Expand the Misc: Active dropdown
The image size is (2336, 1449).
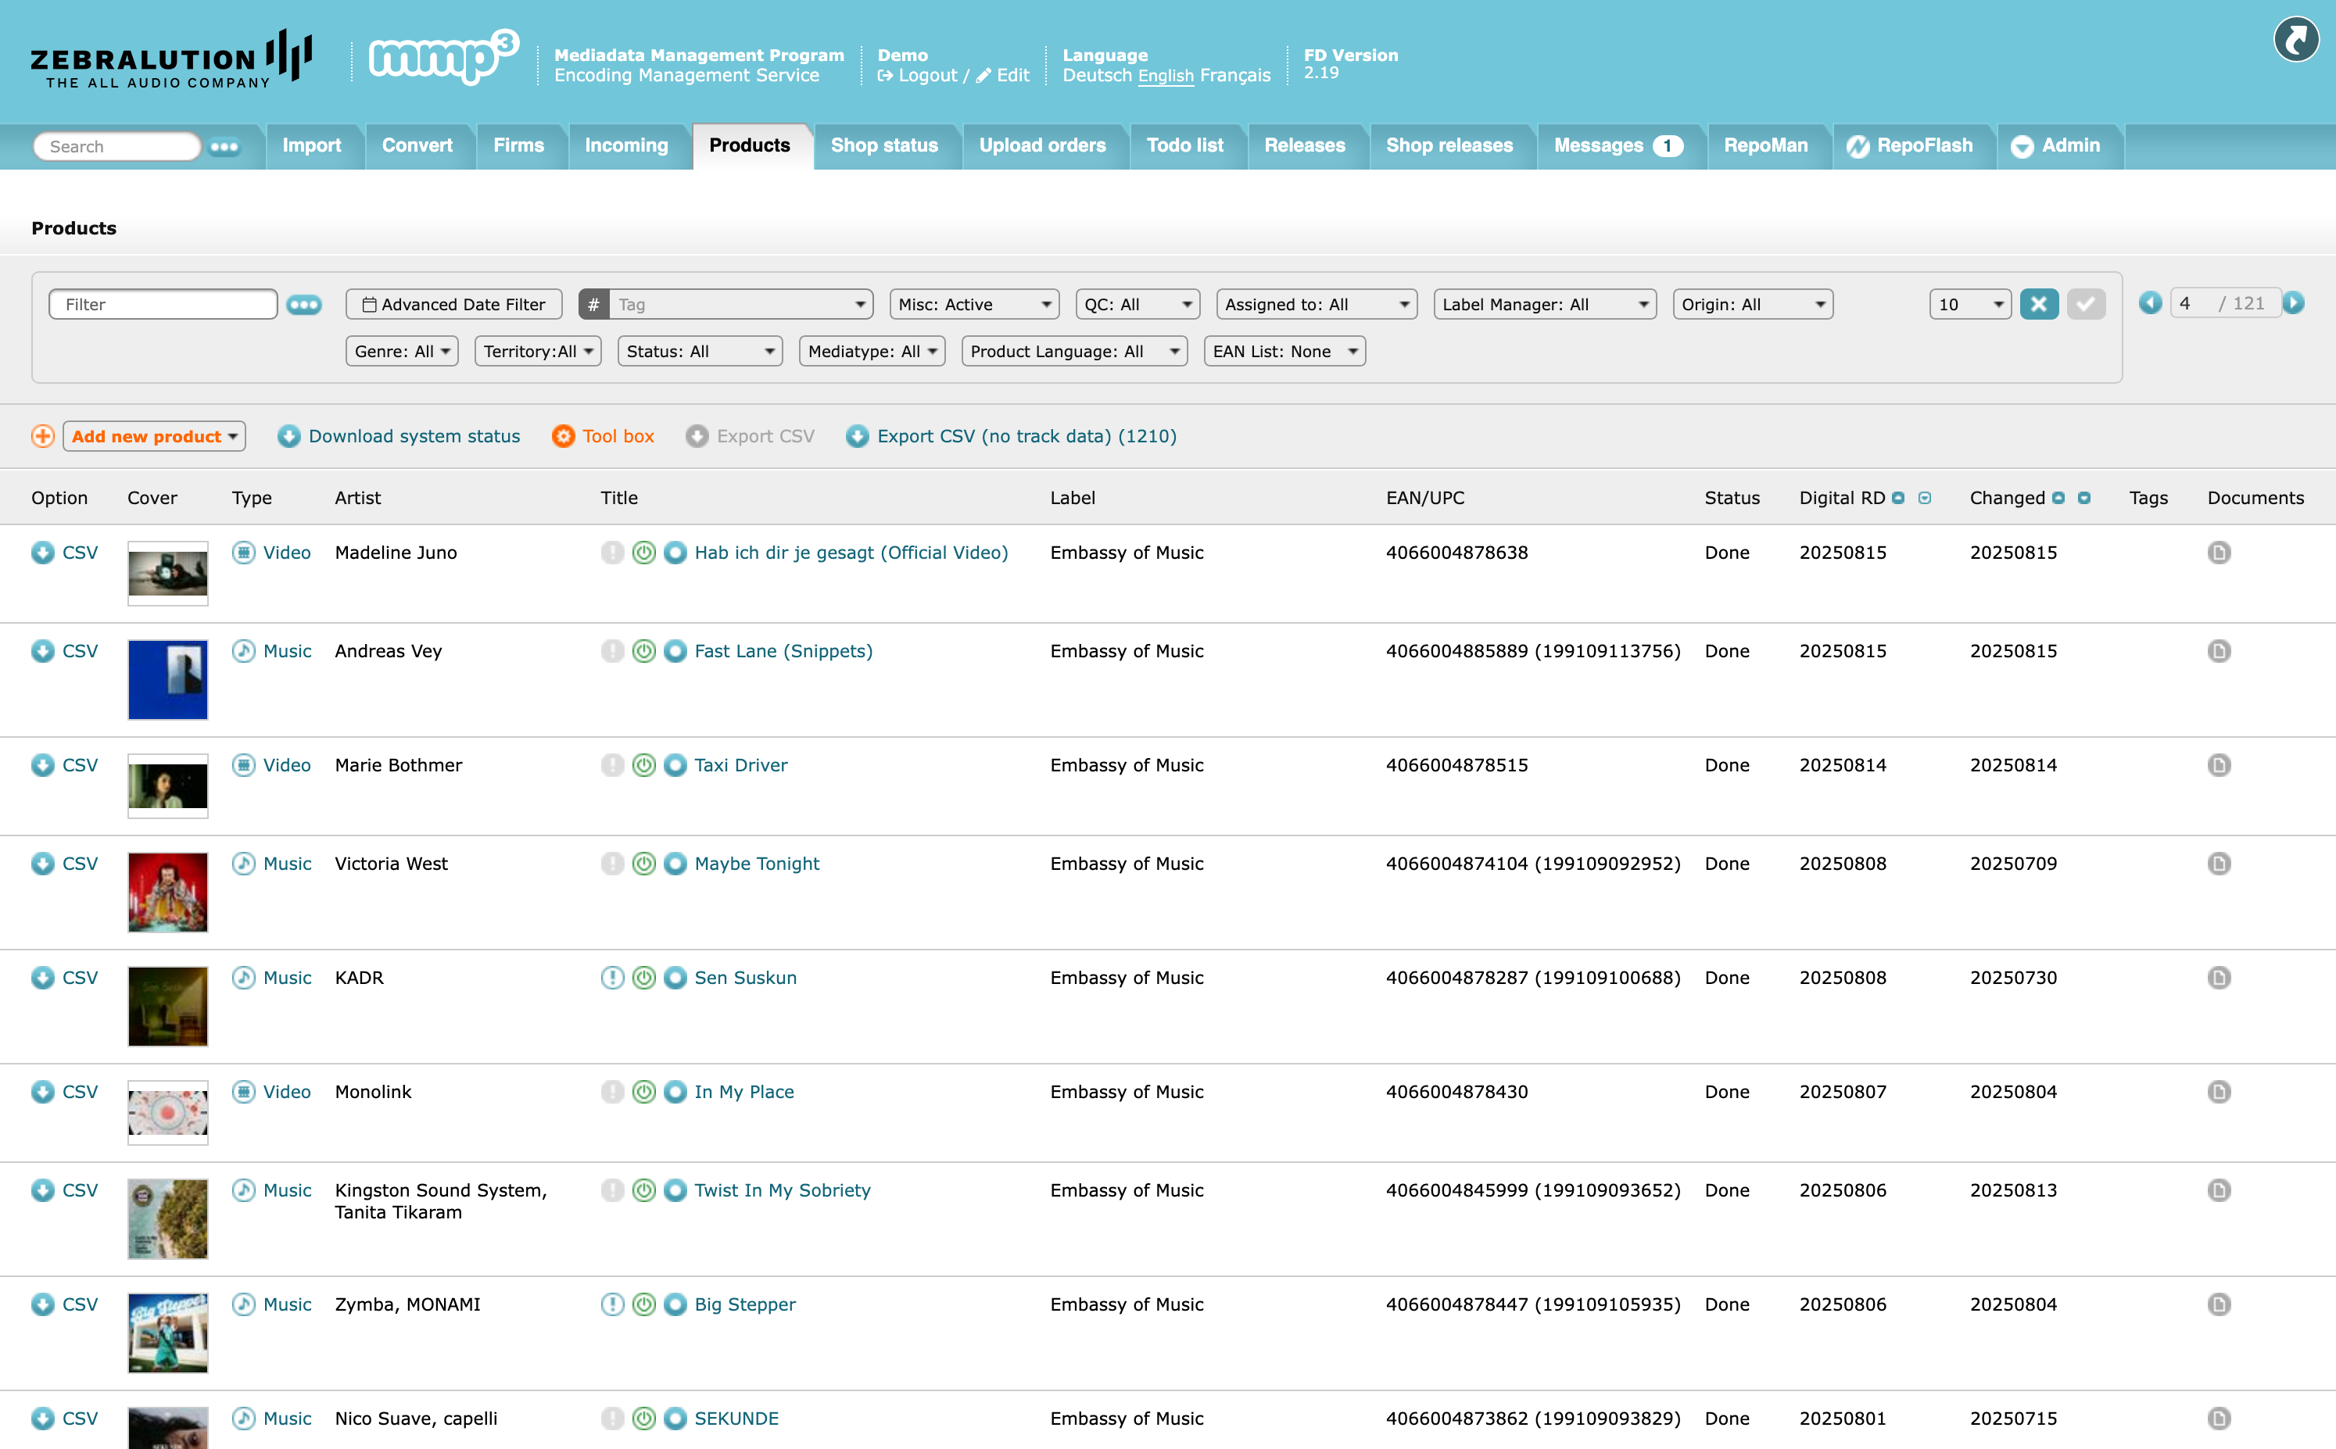(x=974, y=305)
